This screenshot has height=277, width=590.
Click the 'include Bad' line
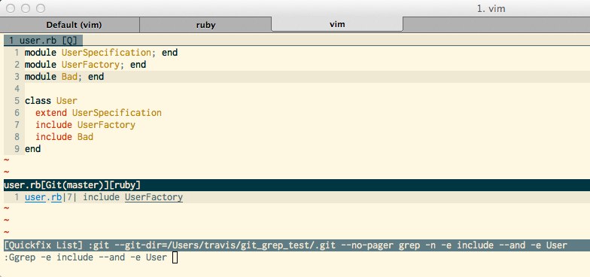[x=65, y=137]
